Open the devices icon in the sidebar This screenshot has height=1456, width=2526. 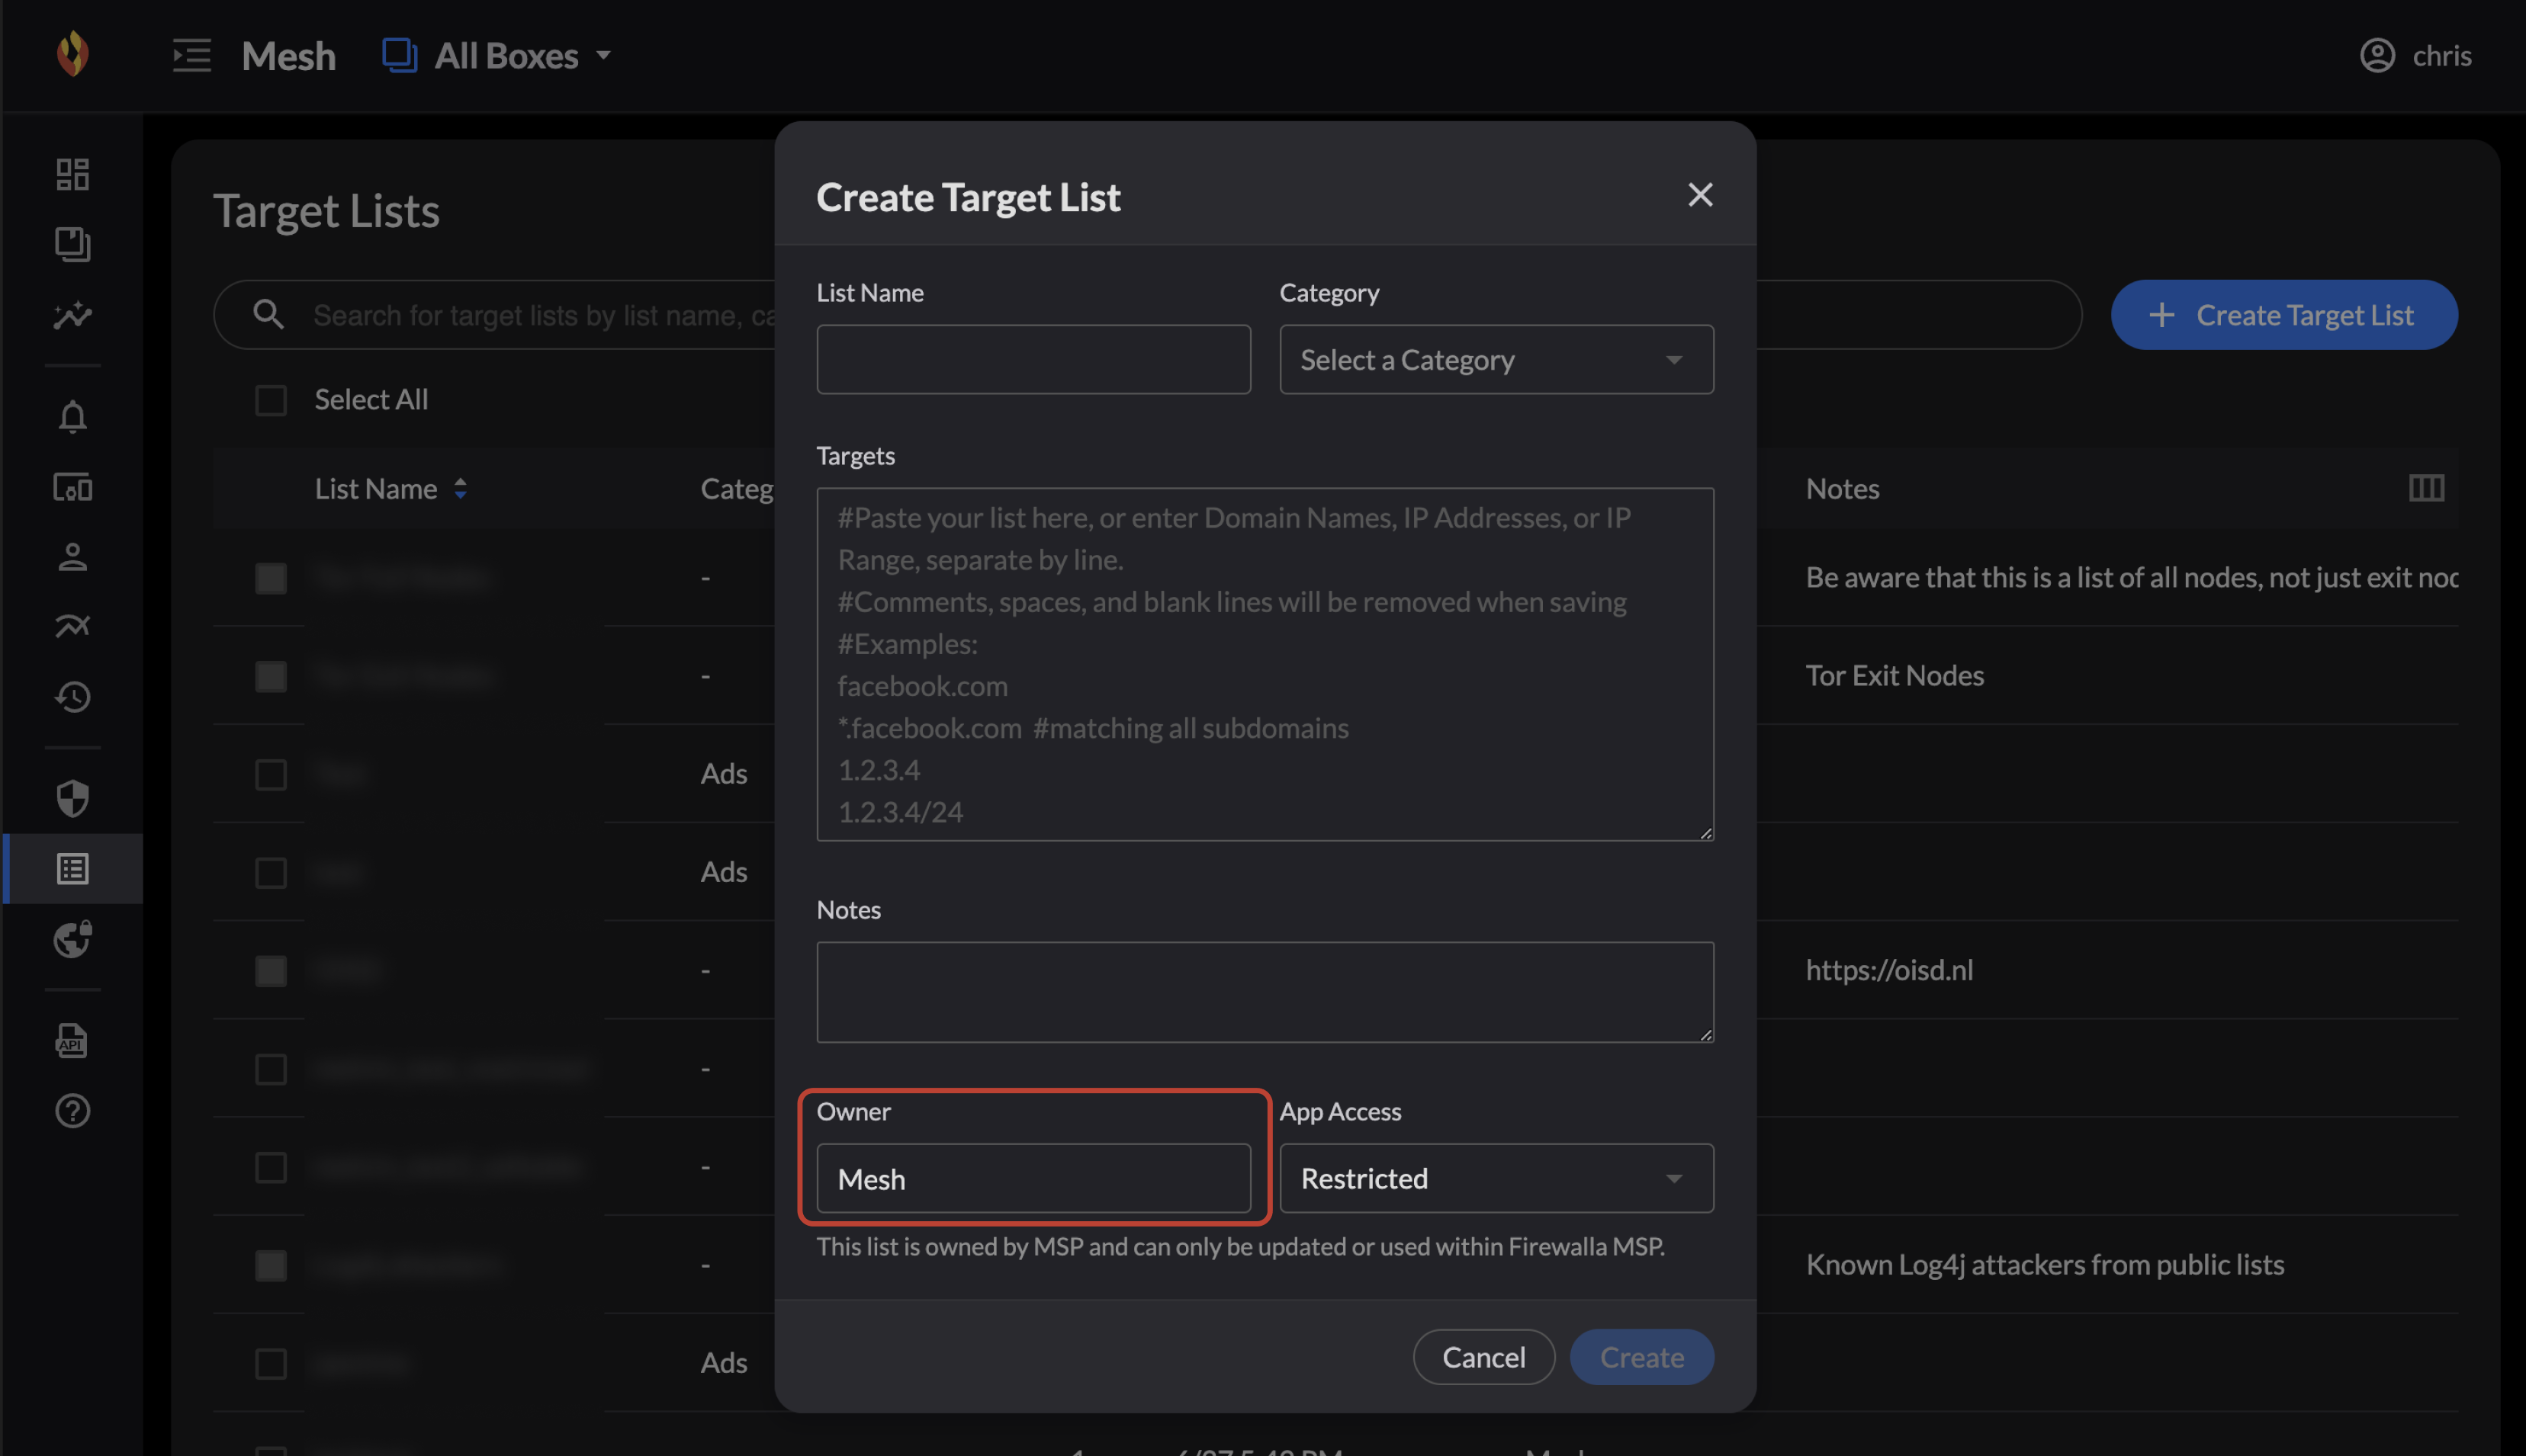click(x=72, y=487)
